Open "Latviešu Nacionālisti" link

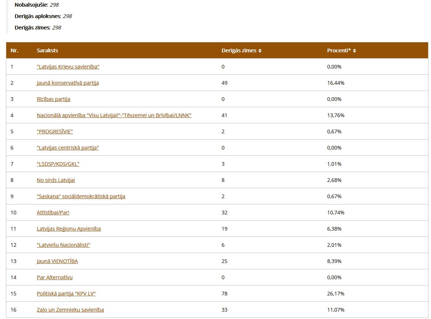(x=63, y=245)
